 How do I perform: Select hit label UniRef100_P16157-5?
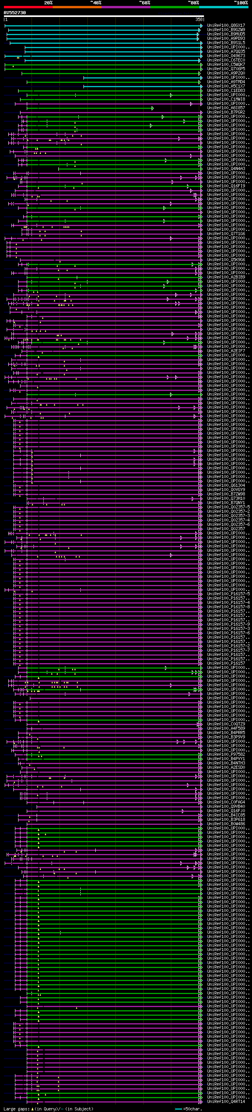click(228, 594)
